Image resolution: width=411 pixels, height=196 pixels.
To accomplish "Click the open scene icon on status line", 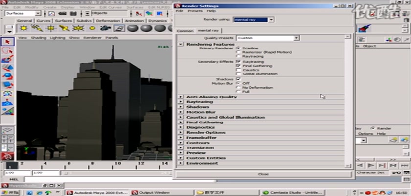I will [x=63, y=13].
